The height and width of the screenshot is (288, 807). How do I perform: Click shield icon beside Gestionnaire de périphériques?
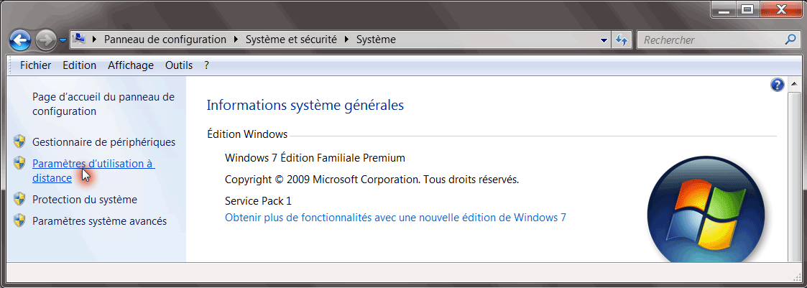(x=19, y=141)
